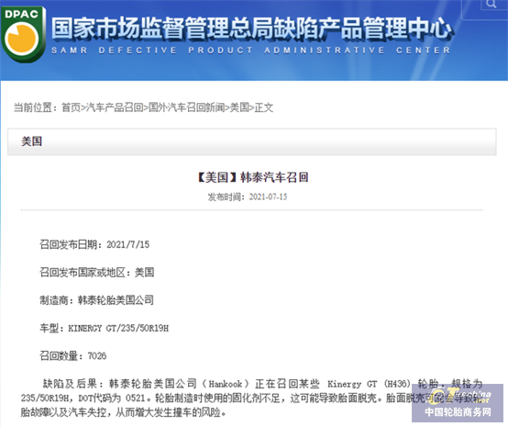Image resolution: width=508 pixels, height=427 pixels.
Task: Click the DPAC shield logo
Action: [x=23, y=34]
